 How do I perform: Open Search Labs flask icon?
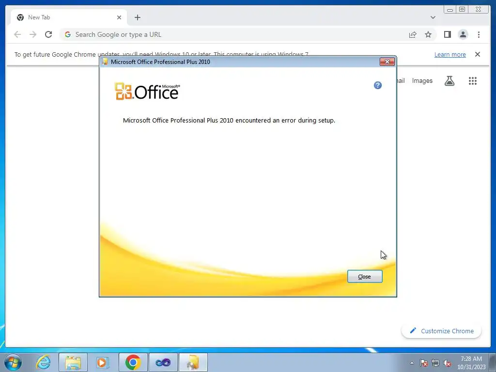[449, 81]
